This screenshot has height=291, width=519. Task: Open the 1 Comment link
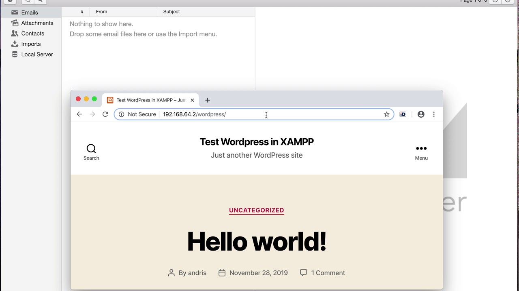coord(328,273)
